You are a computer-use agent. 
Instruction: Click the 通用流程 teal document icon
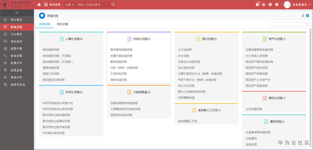266,122
